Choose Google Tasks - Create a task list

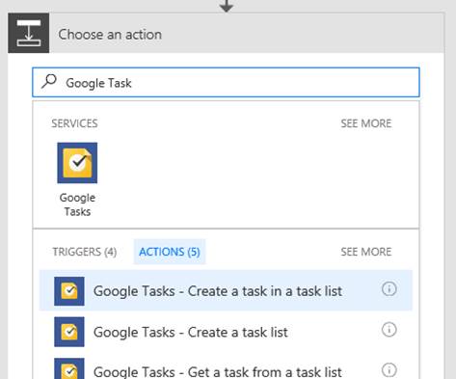(x=226, y=332)
